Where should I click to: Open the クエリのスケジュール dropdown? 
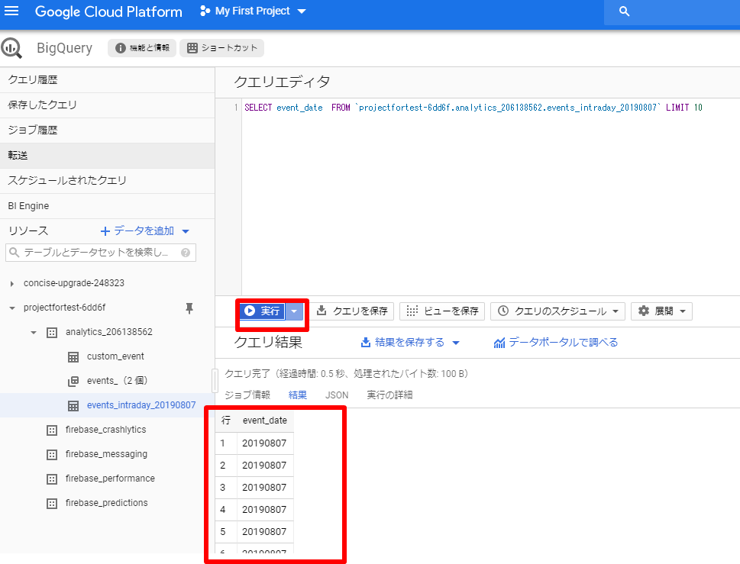point(557,311)
